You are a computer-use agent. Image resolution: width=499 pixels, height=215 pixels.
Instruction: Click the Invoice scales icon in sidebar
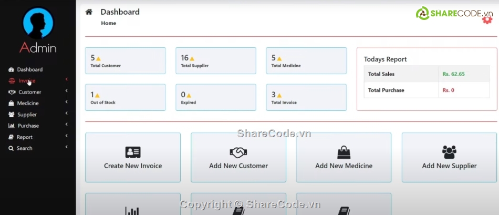[12, 81]
